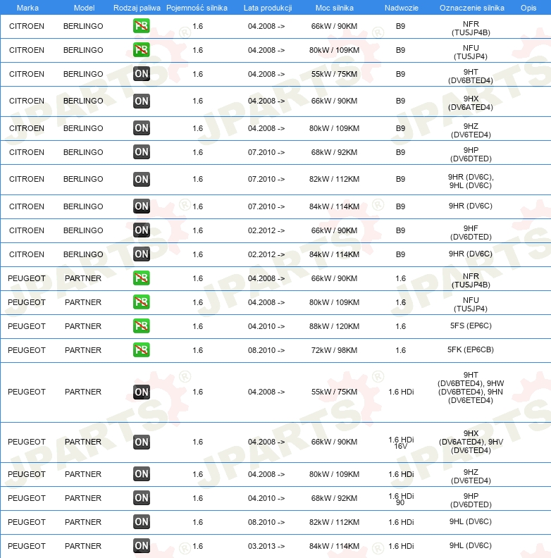Screen dimensions: 551x558
Task: Click the Pb fuel icon for Berlingo NFR engine
Action: [x=142, y=26]
